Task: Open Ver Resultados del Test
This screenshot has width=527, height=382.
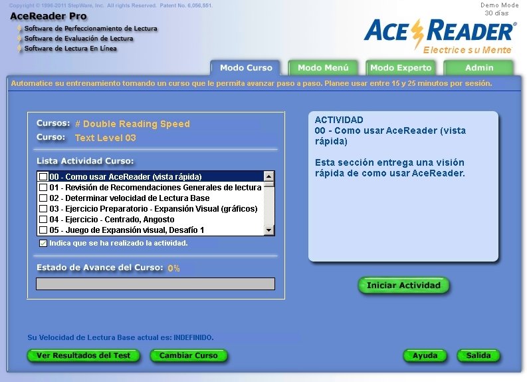Action: [x=83, y=355]
